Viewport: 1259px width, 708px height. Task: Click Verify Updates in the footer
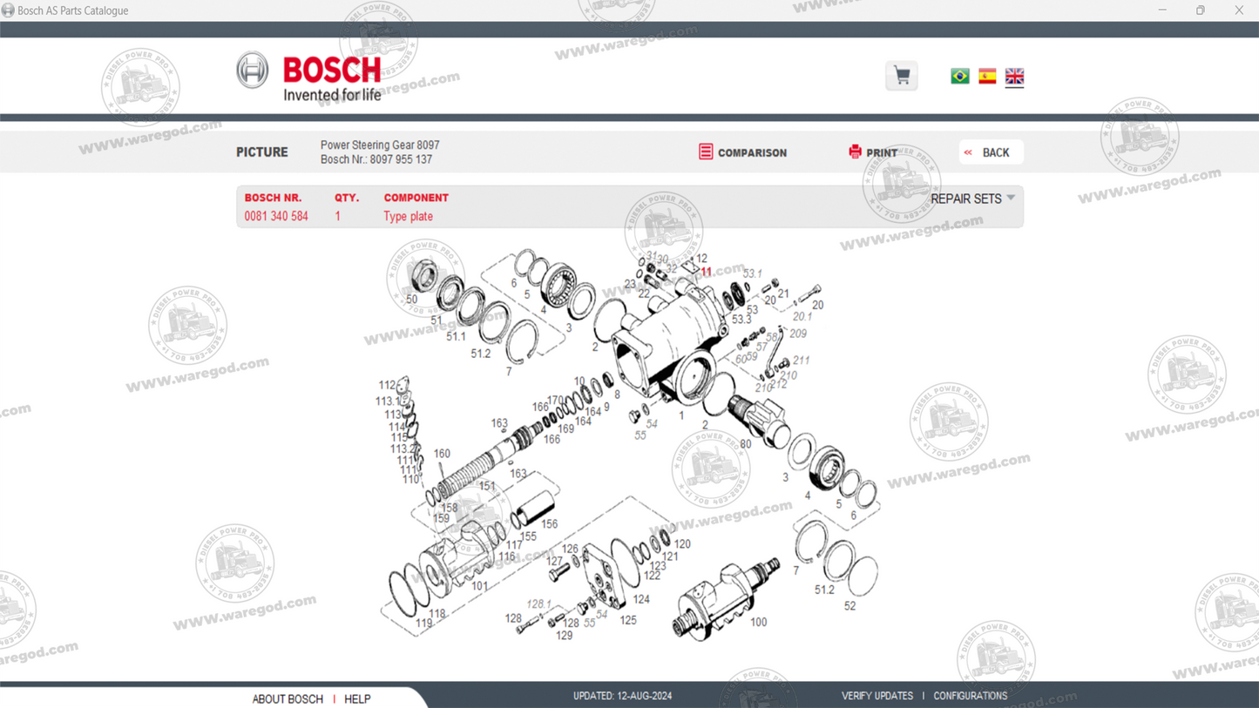point(877,696)
